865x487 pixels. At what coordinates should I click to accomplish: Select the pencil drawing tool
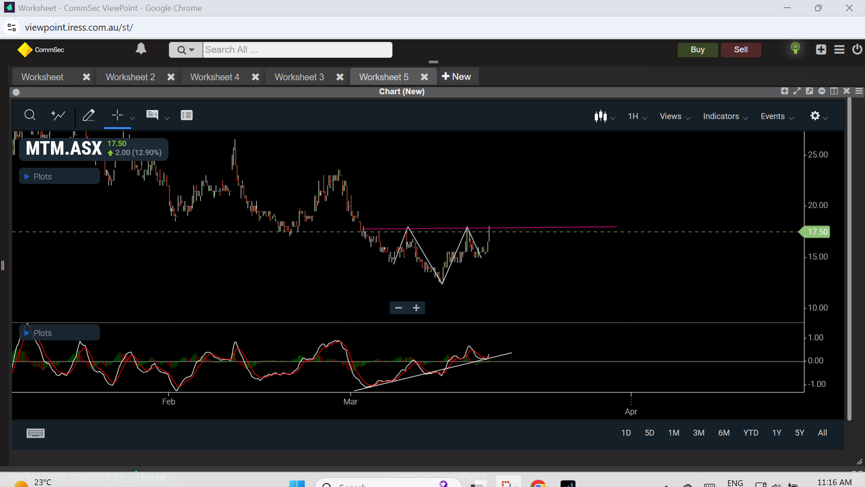click(89, 115)
